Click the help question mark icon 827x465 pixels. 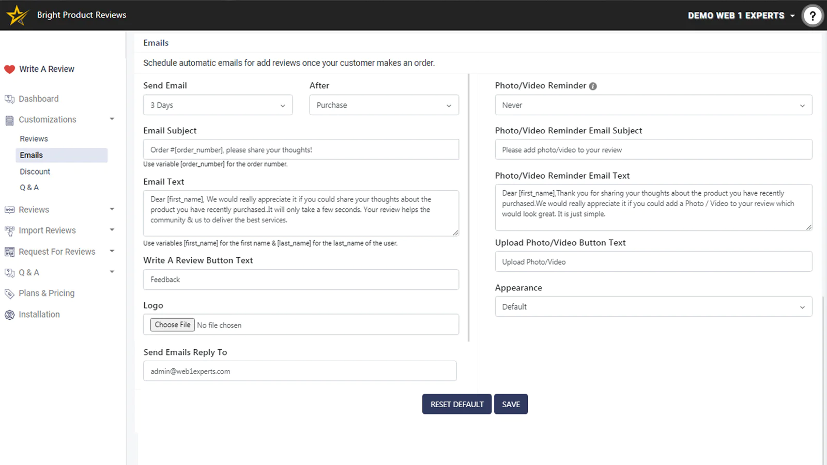click(812, 16)
